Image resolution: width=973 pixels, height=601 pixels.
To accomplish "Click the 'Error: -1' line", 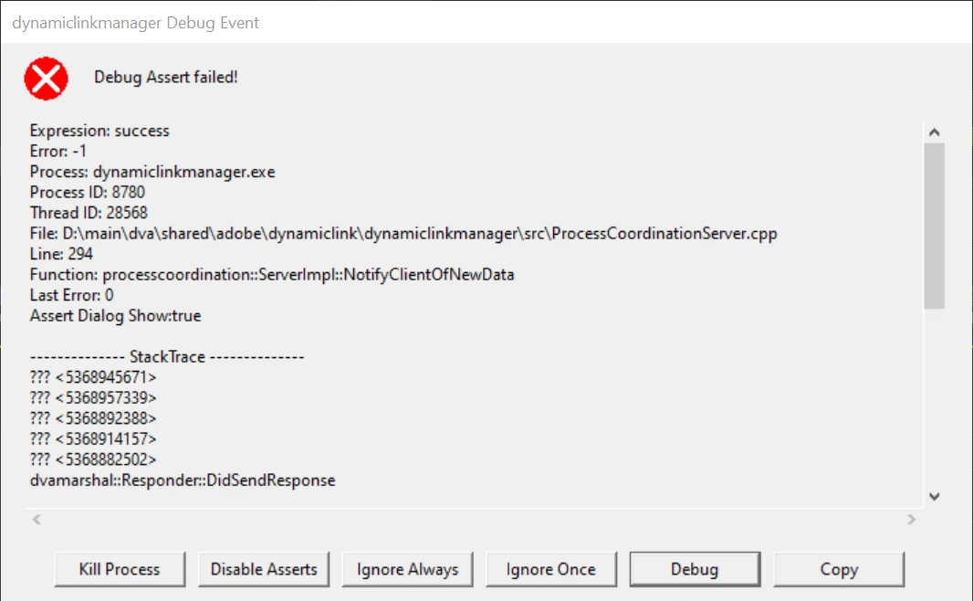I will click(58, 151).
